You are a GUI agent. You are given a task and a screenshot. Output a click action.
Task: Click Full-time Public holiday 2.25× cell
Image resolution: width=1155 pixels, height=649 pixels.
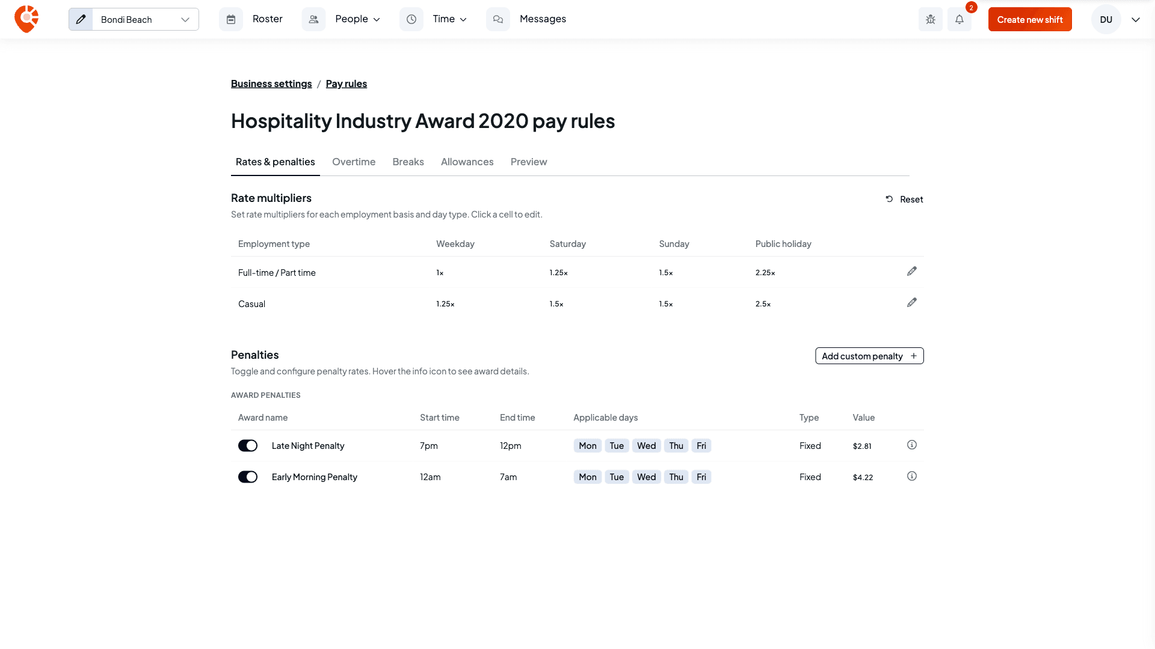click(765, 273)
